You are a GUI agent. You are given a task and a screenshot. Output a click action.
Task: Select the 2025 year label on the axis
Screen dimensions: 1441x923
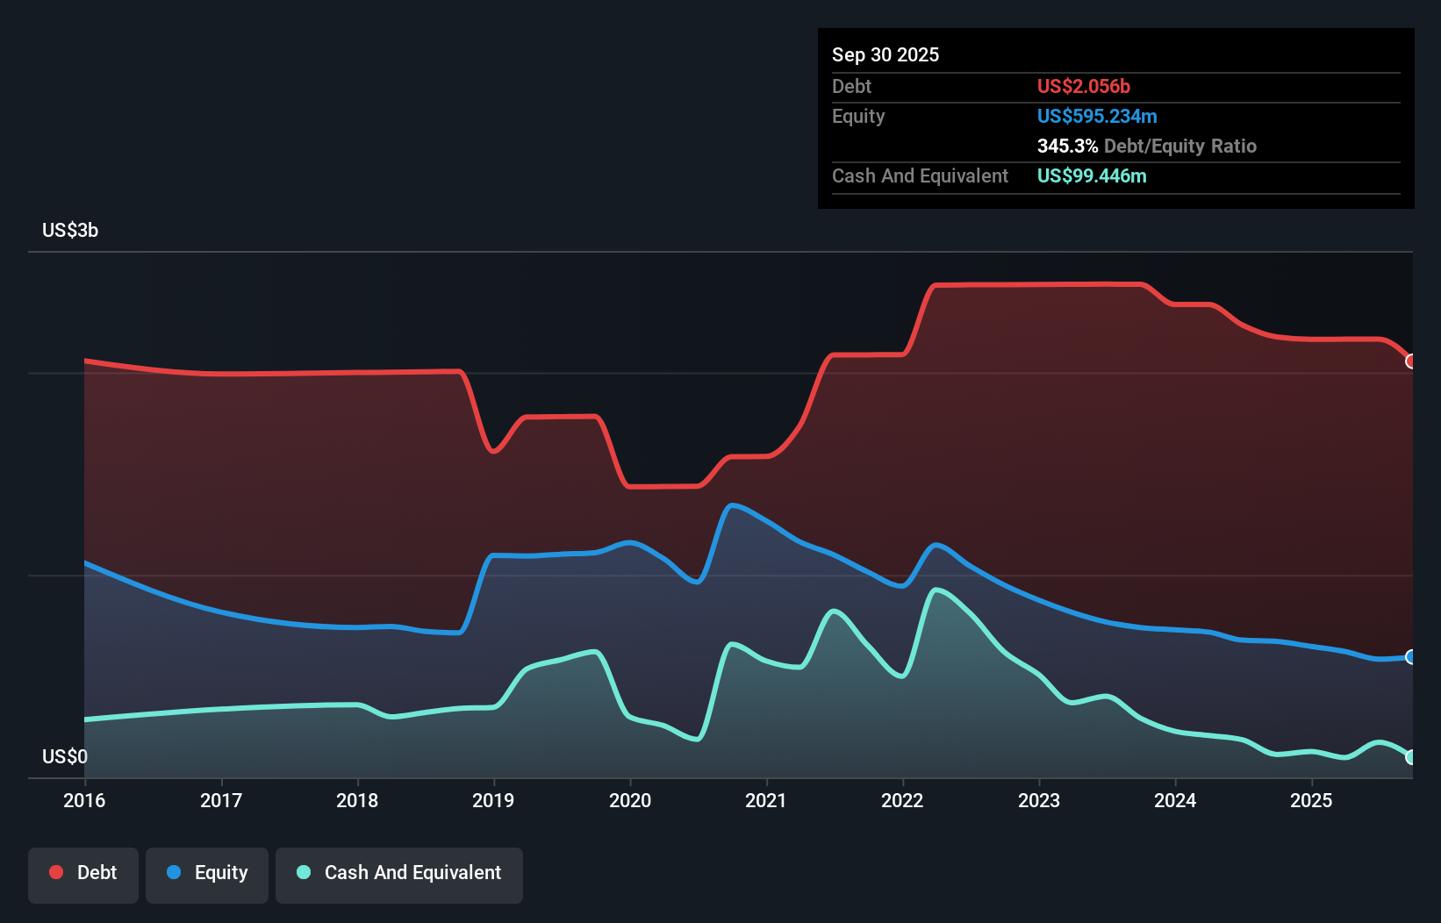[x=1312, y=800]
